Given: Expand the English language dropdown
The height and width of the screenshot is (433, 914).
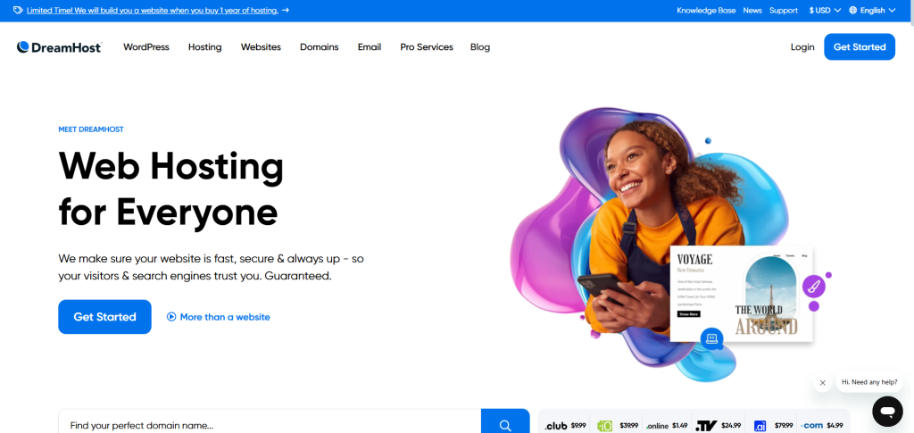Looking at the screenshot, I should (x=880, y=11).
